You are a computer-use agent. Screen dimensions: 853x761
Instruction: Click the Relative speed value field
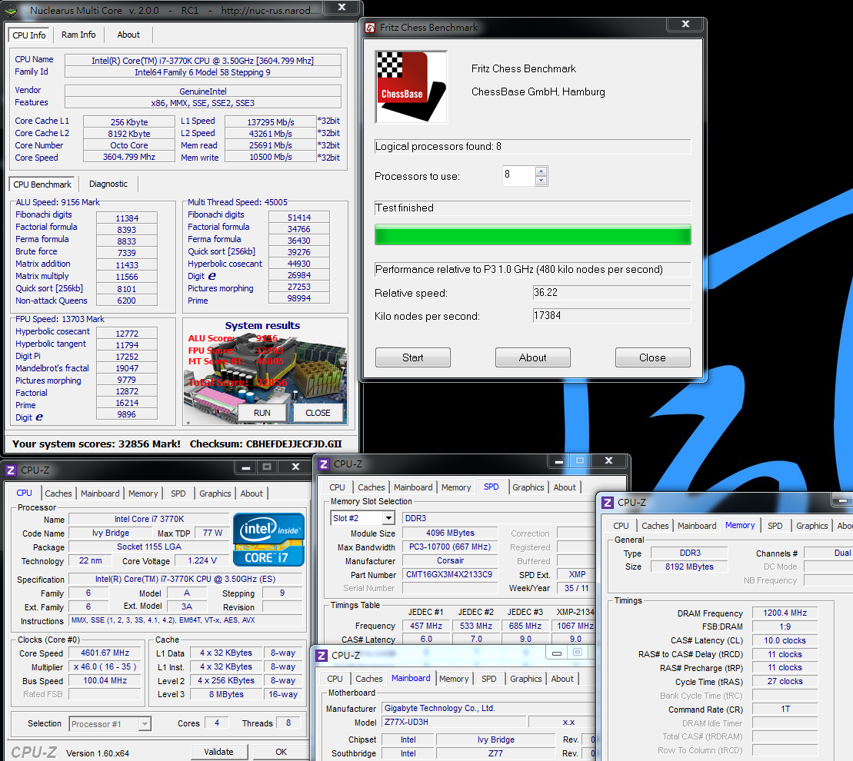pos(611,292)
